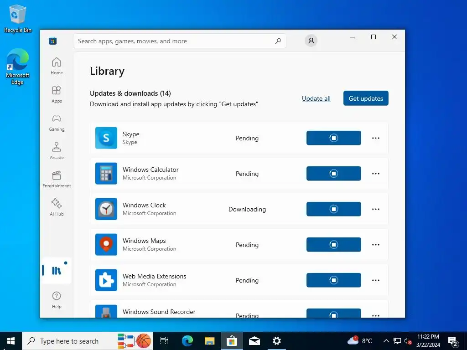The width and height of the screenshot is (467, 350).
Task: Open the Gaming section in sidebar
Action: pos(57,123)
